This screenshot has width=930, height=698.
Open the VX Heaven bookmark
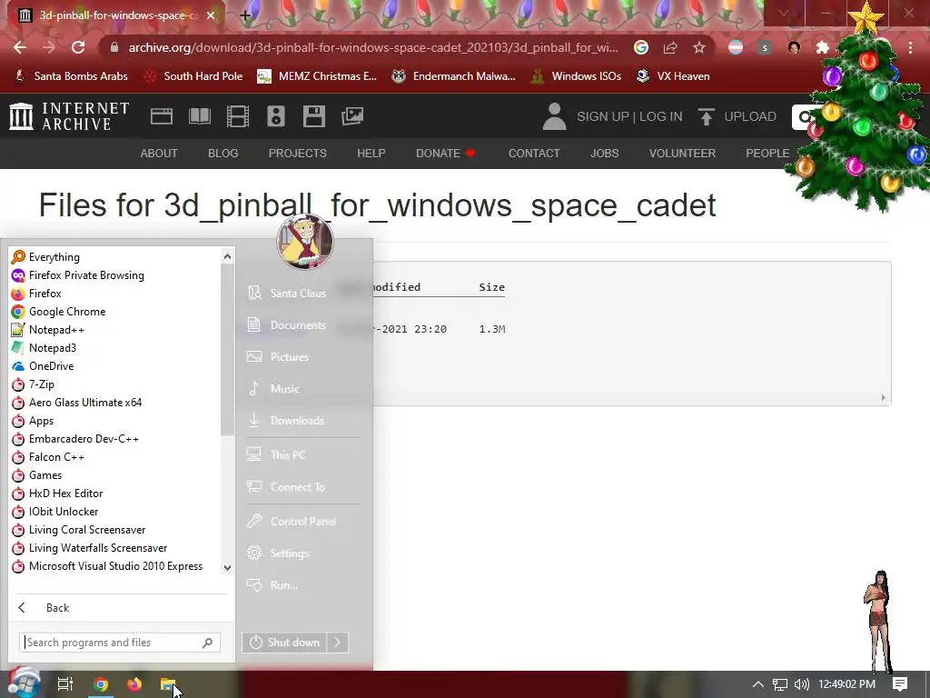click(x=673, y=76)
